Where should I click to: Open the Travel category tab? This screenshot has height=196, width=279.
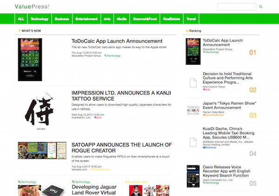pyautogui.click(x=191, y=19)
